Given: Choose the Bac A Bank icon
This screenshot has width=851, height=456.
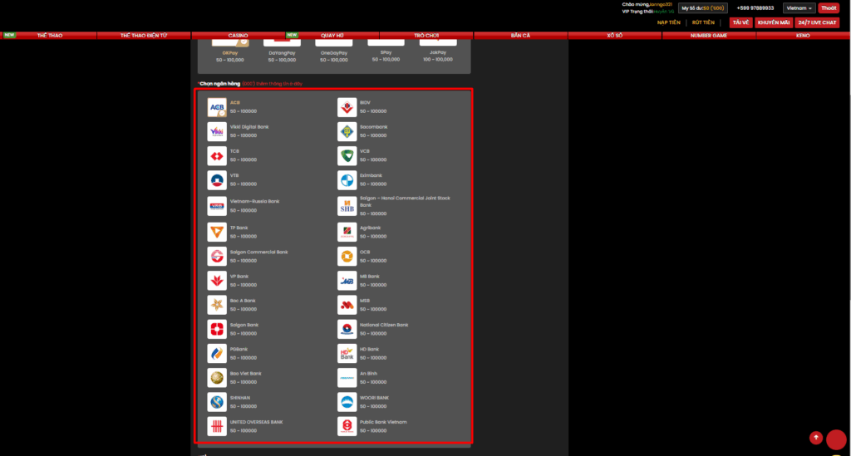Looking at the screenshot, I should point(217,305).
